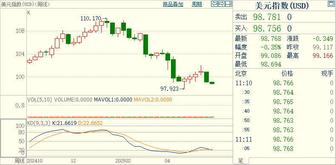Image resolution: width=336 pixels, height=165 pixels.
Task: Click the latest green candlestick on chart
Action: [212, 83]
